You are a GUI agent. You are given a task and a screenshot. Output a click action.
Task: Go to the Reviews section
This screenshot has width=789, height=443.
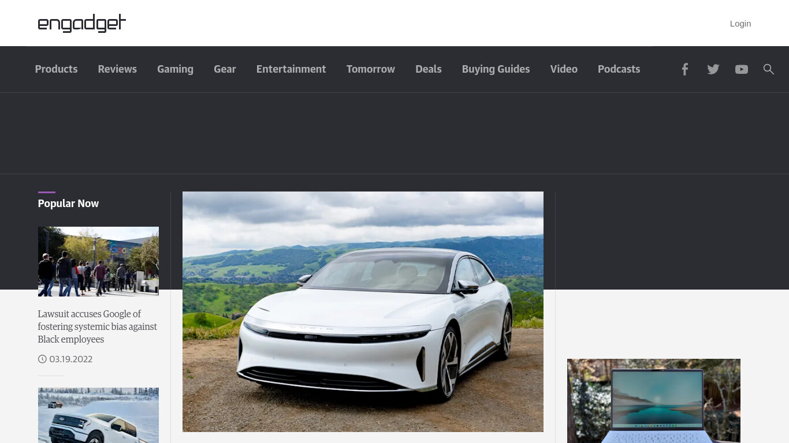pos(117,69)
